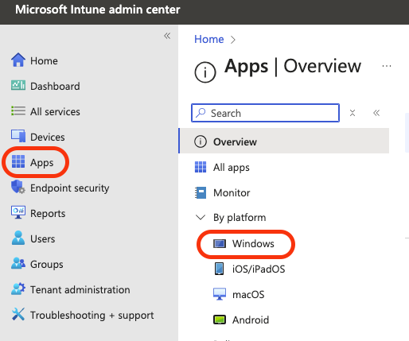Click the Tenant administration gear icon
409x341 pixels.
click(x=18, y=289)
